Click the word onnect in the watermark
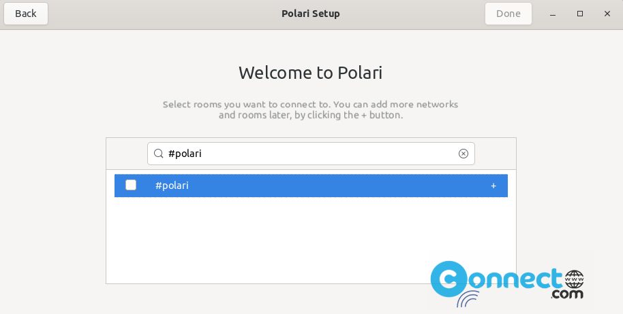Screen dimensions: 623x314 point(516,279)
